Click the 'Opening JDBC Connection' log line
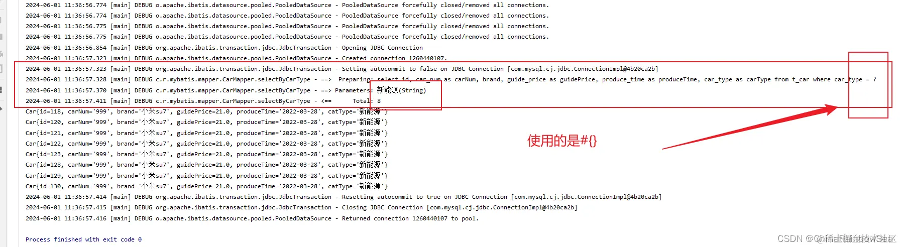Viewport: 900px width, 247px height. [224, 48]
